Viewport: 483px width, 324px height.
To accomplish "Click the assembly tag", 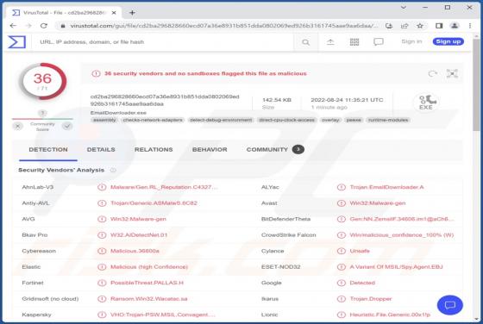I will pos(104,120).
